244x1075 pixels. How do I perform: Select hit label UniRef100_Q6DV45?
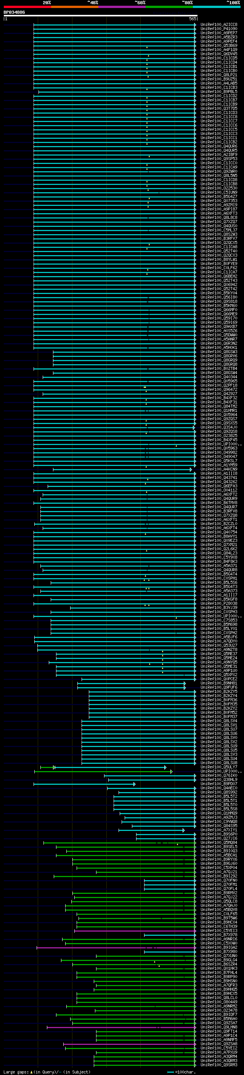[219, 54]
